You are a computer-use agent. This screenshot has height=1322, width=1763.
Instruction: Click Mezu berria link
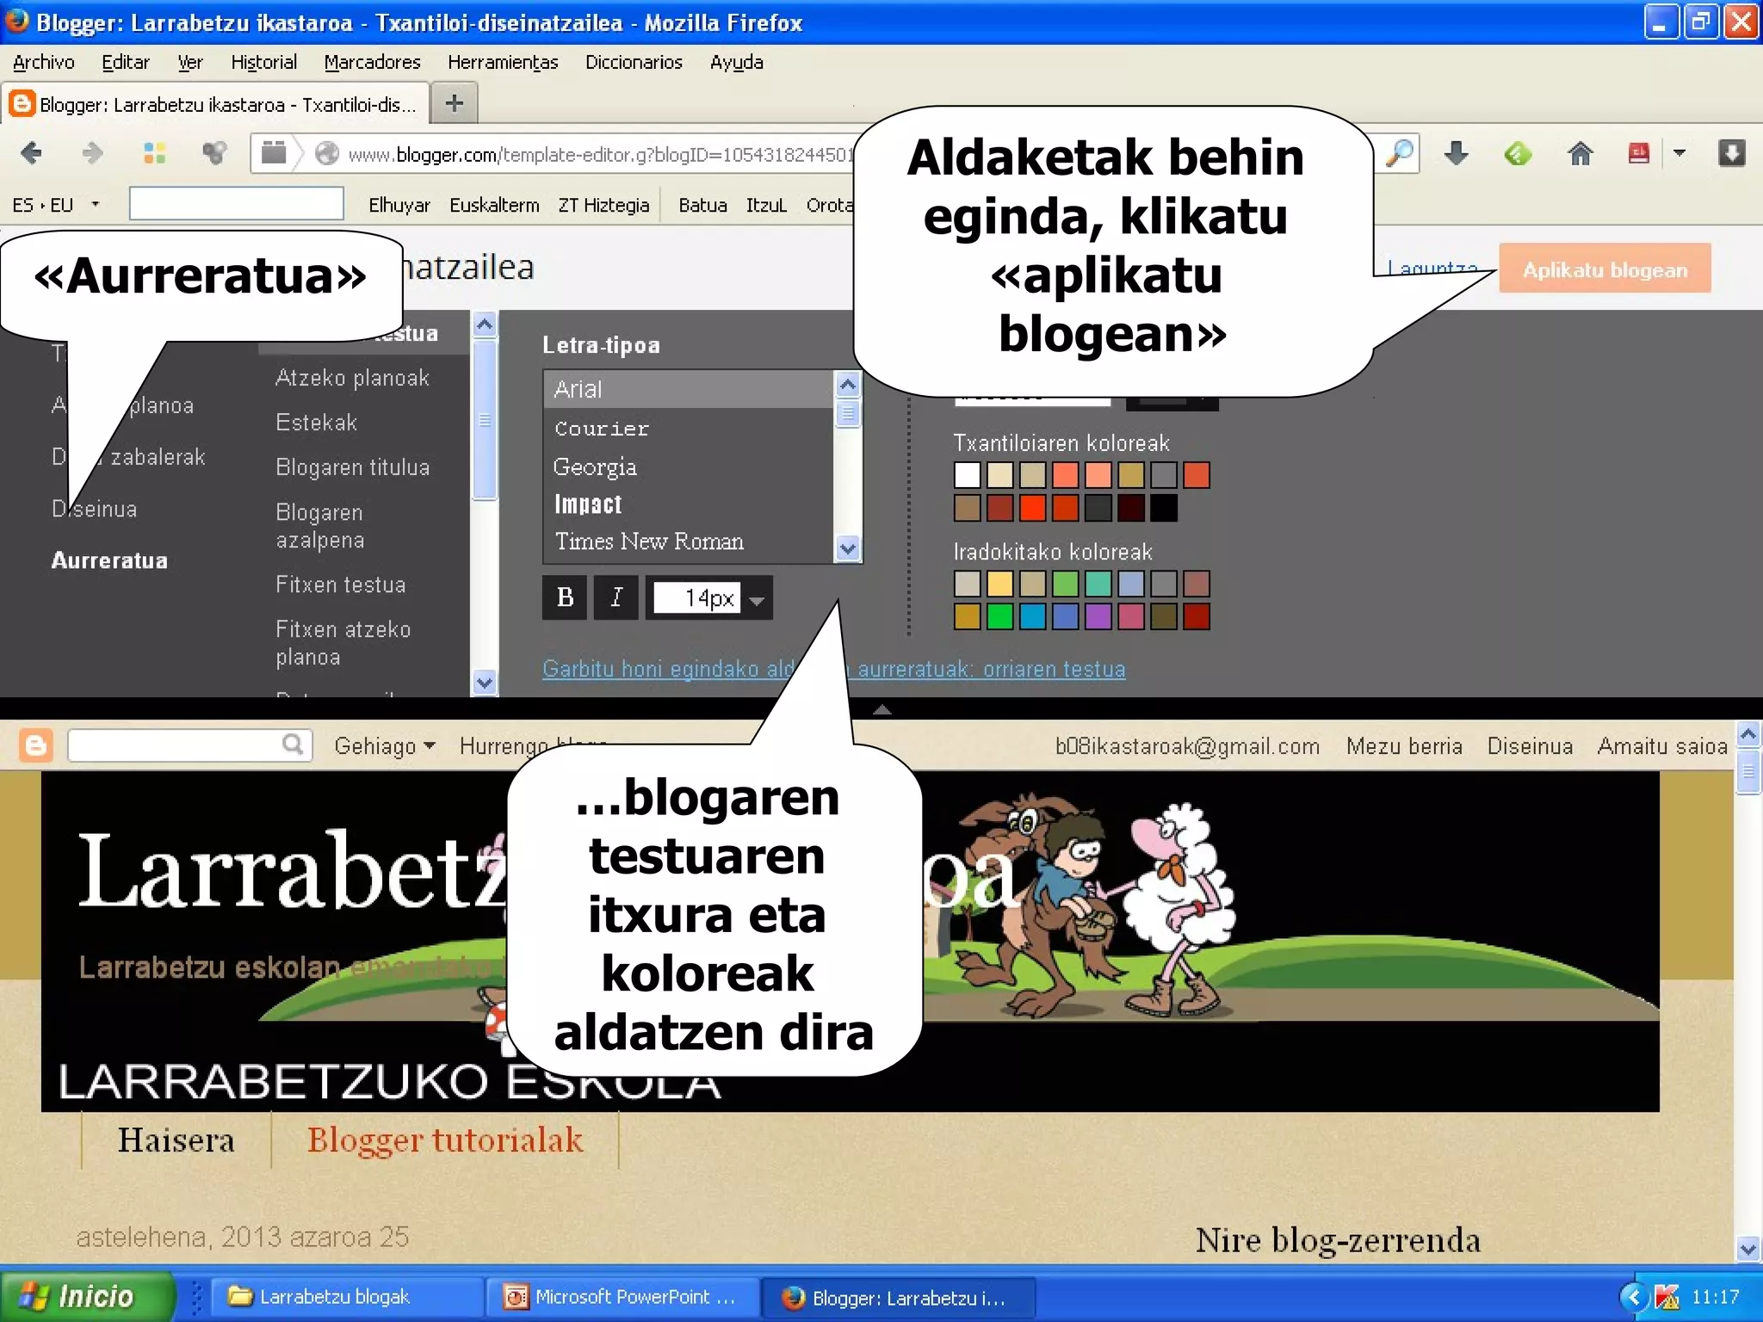click(x=1404, y=746)
